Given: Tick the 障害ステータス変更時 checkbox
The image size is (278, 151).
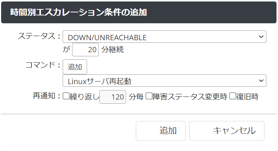Looking at the screenshot, I should tap(149, 97).
